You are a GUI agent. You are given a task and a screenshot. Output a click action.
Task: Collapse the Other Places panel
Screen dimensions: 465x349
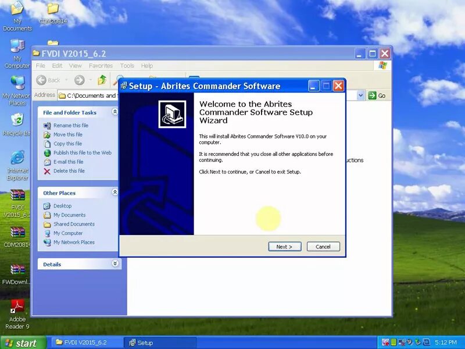coord(115,192)
